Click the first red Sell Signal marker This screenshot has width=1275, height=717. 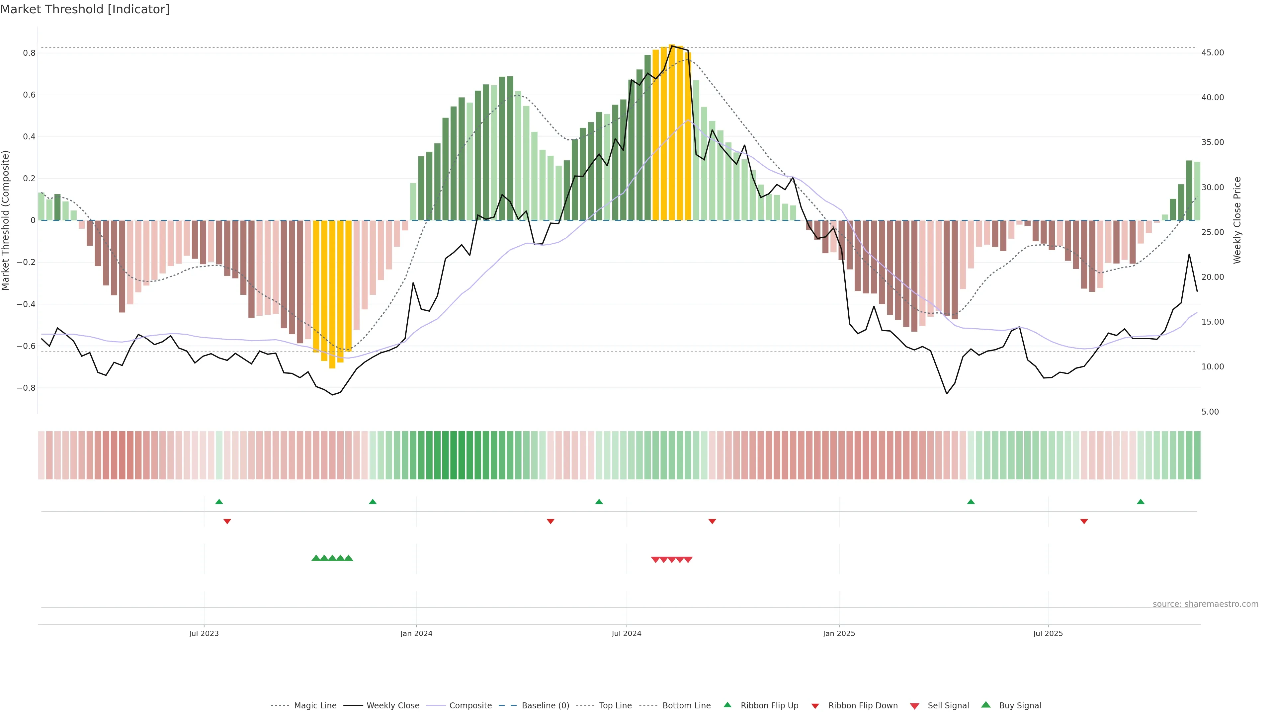tap(655, 560)
